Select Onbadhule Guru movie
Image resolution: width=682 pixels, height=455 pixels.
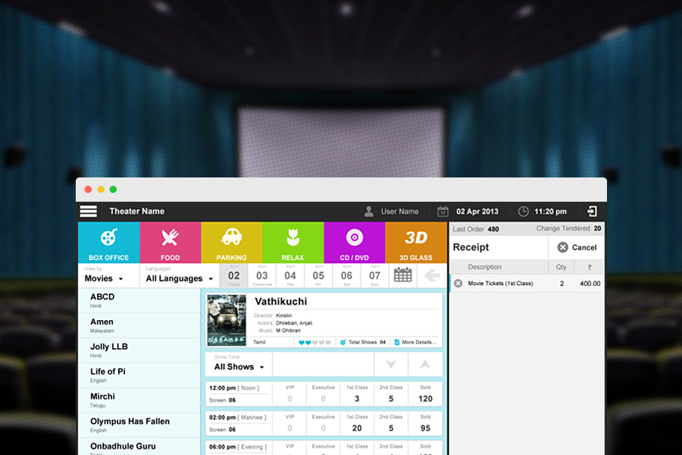(139, 447)
